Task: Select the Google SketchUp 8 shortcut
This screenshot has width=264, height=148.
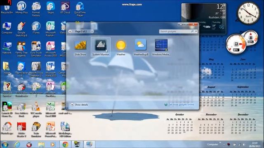Action: 21,29
